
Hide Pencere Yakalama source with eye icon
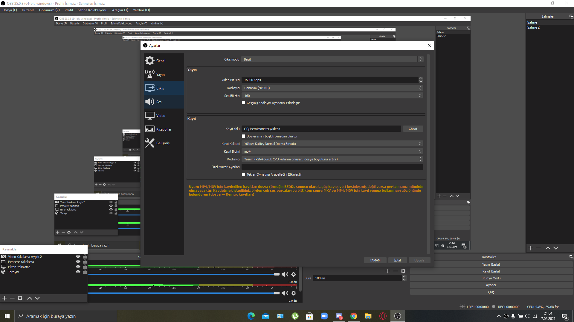pyautogui.click(x=78, y=261)
